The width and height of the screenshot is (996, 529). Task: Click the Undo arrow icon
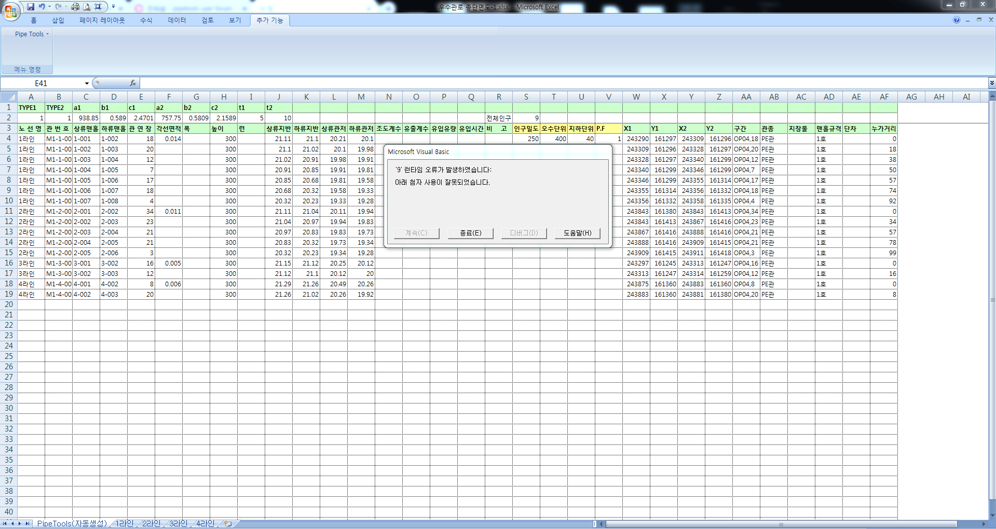[x=42, y=7]
